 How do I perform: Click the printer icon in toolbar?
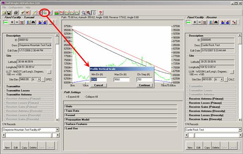16,13
